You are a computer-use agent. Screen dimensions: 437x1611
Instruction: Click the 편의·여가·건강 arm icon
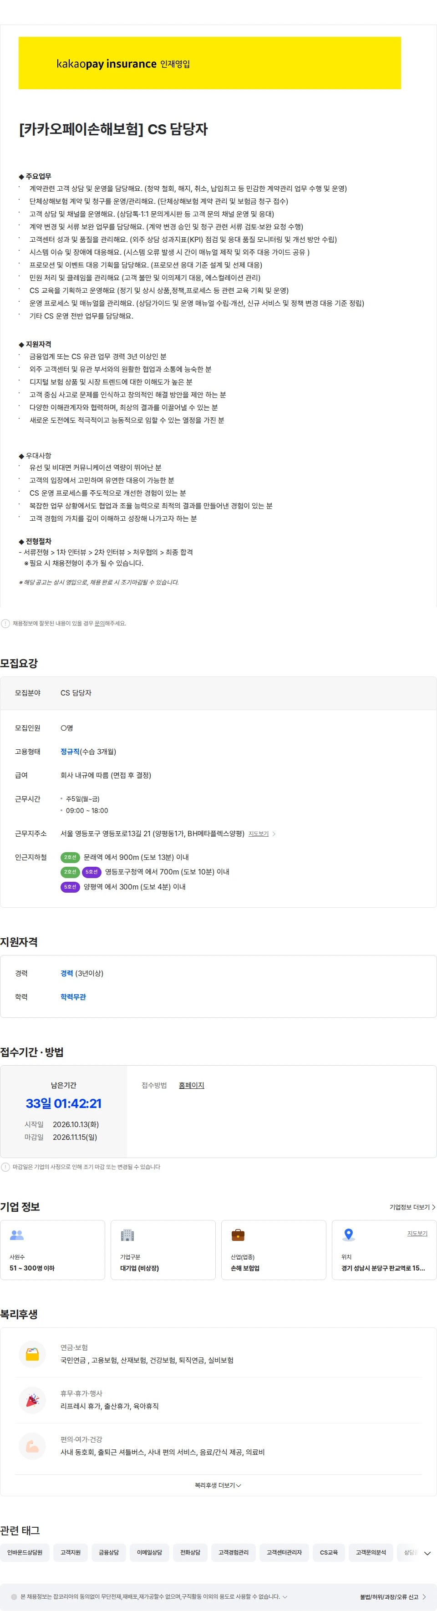point(32,1446)
